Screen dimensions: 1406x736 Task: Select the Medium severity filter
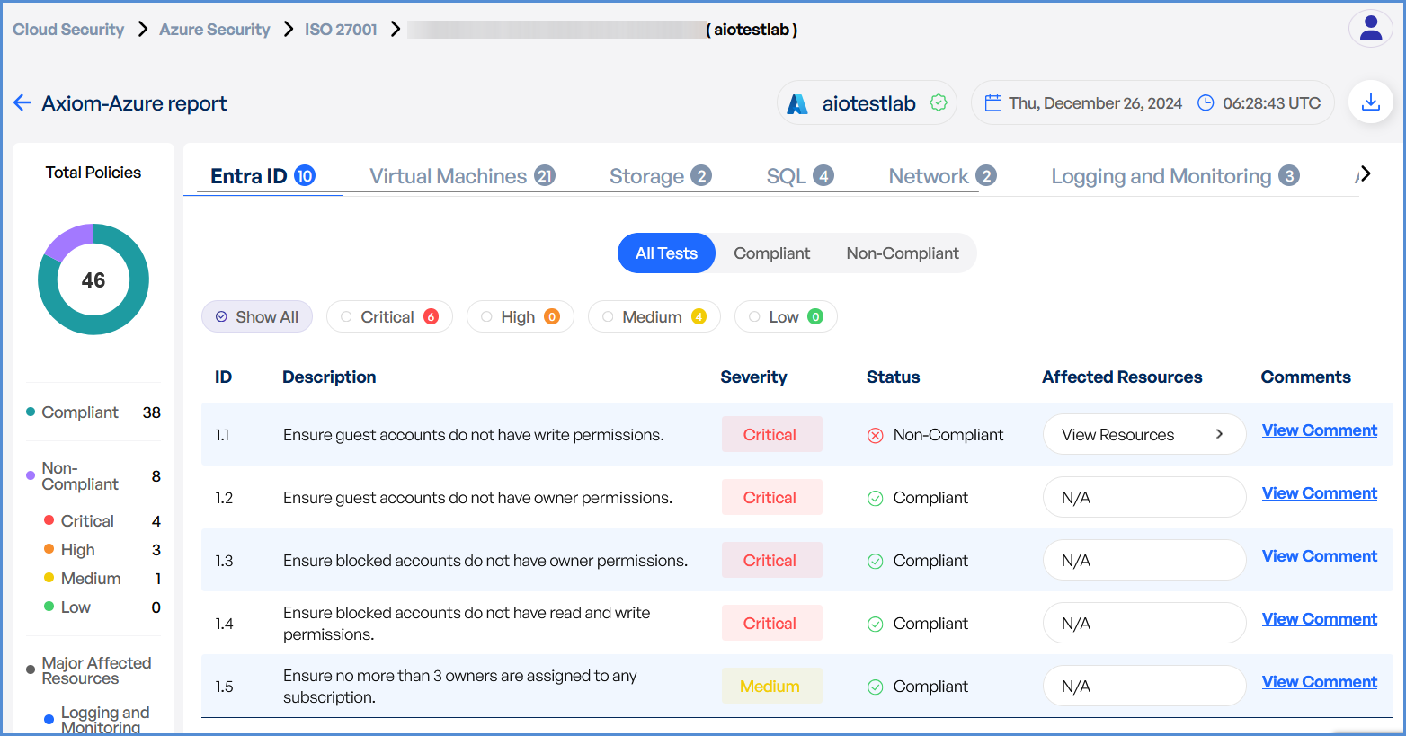pyautogui.click(x=654, y=316)
